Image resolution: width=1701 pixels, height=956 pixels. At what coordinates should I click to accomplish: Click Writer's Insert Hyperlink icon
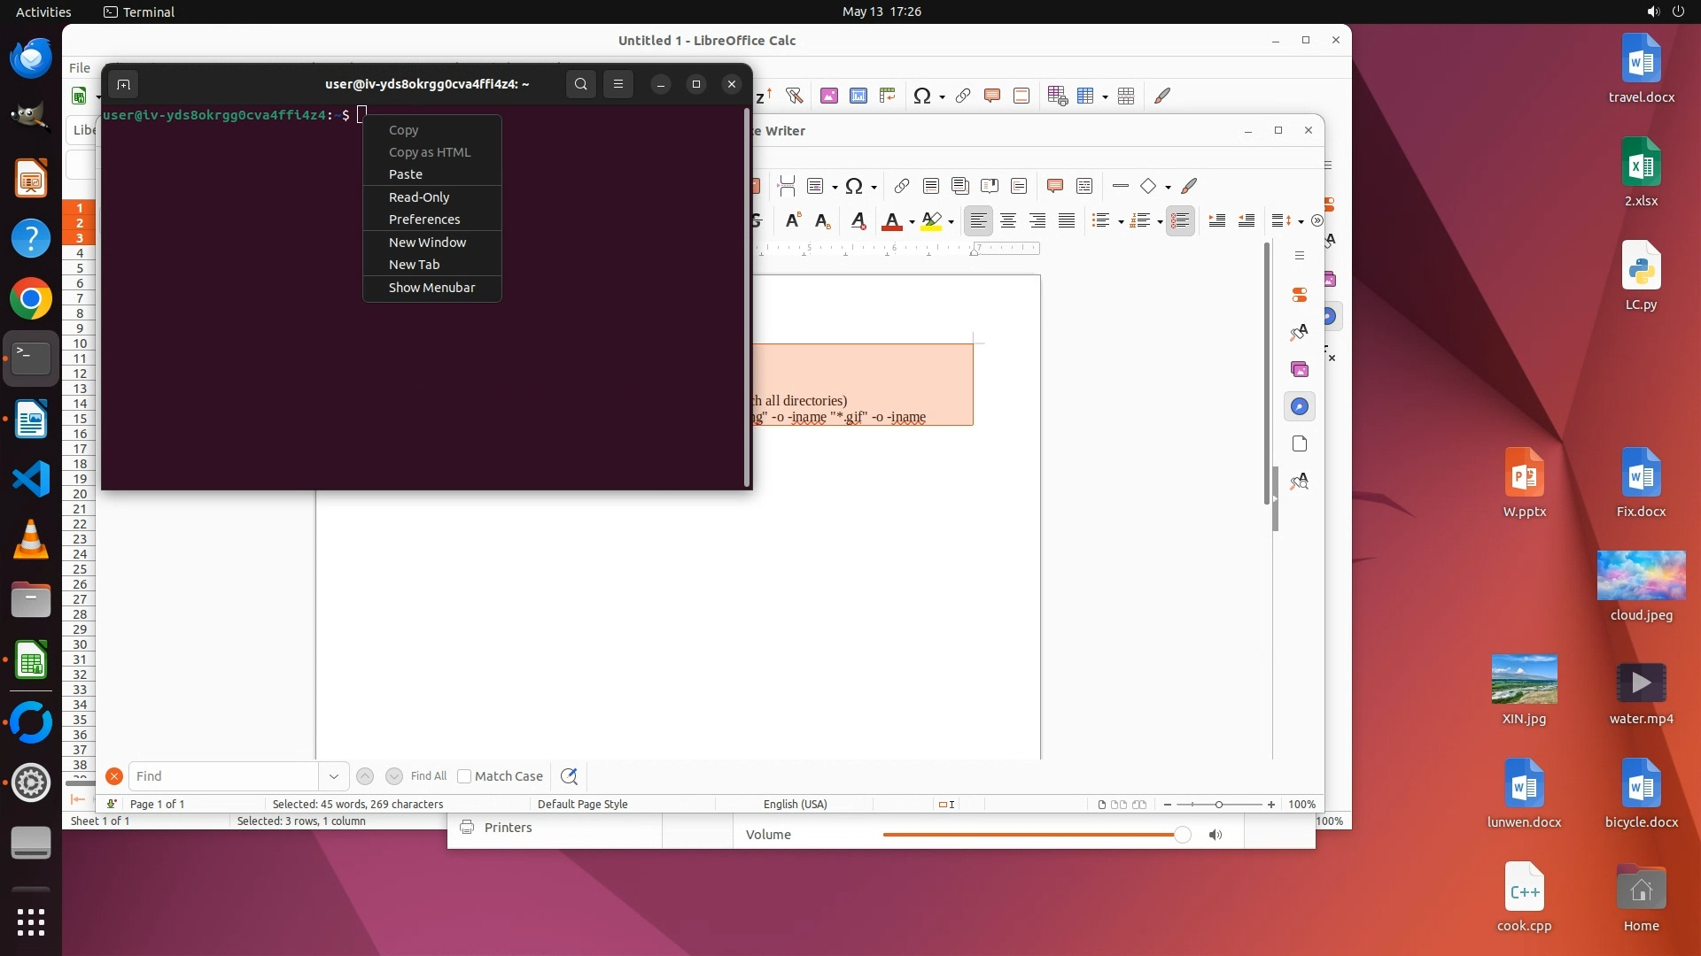901,186
